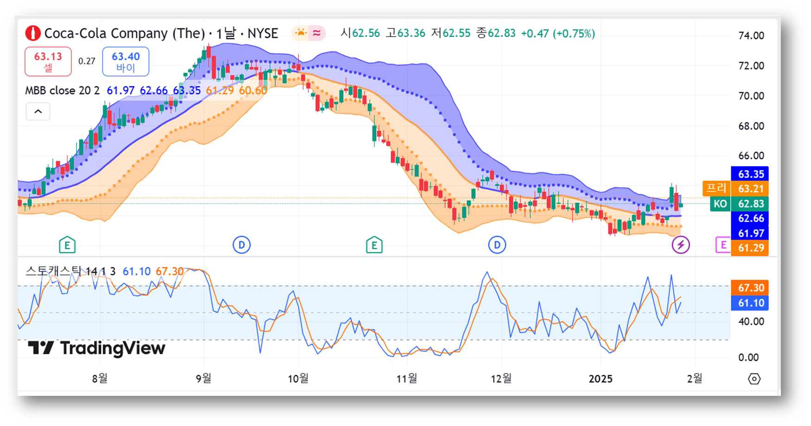The image size is (811, 426).
Task: Click the 2월 label on the time axis
Action: point(695,379)
